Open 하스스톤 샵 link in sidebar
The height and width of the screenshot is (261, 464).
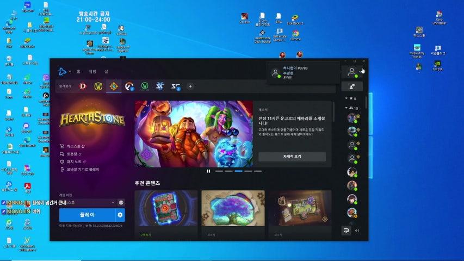click(x=73, y=146)
